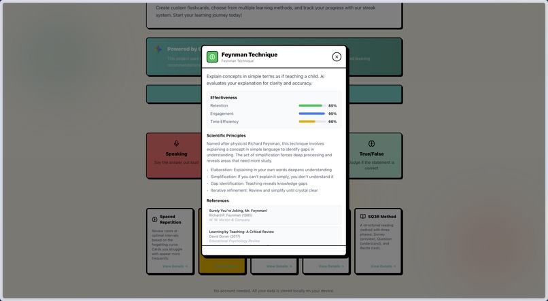Click the Spaced Repetition card title
548x301 pixels.
(170, 219)
